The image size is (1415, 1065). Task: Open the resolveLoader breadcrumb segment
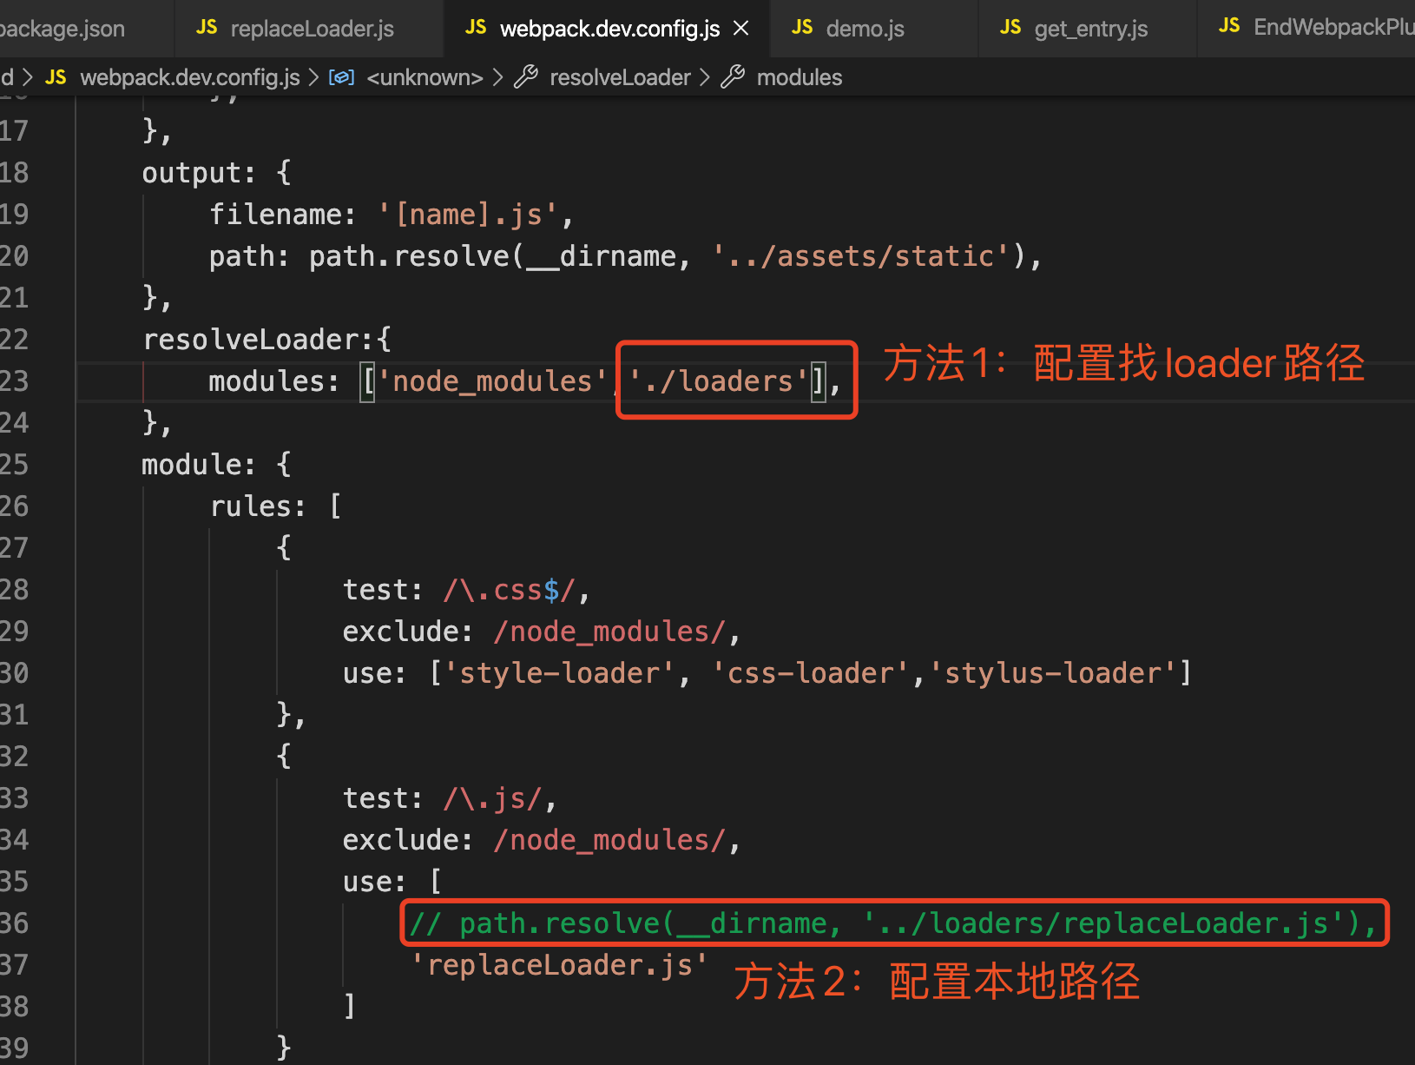coord(620,77)
